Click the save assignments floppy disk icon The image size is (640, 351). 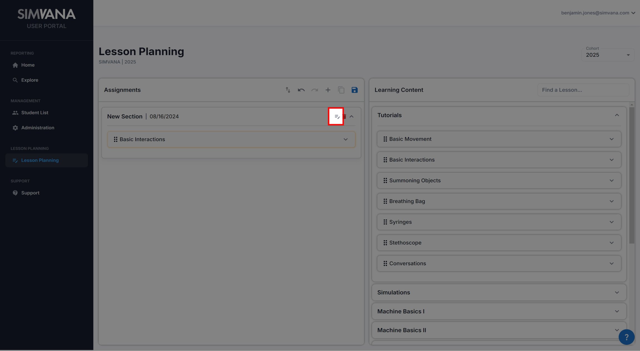click(x=355, y=90)
